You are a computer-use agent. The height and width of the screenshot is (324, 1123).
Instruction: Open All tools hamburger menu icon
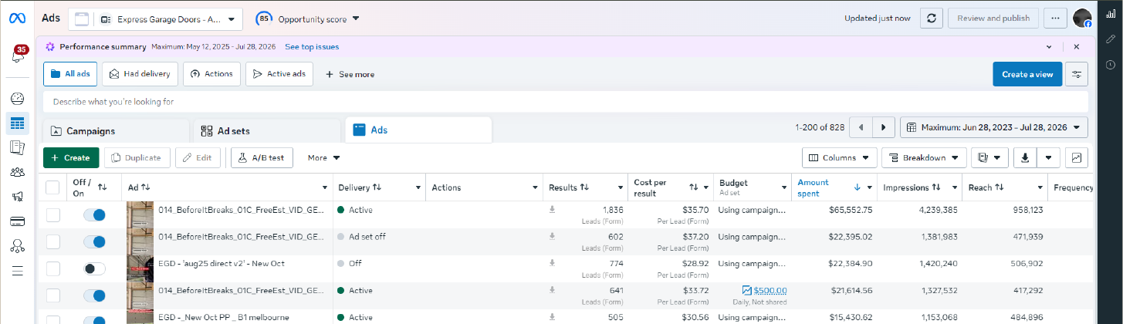[17, 271]
